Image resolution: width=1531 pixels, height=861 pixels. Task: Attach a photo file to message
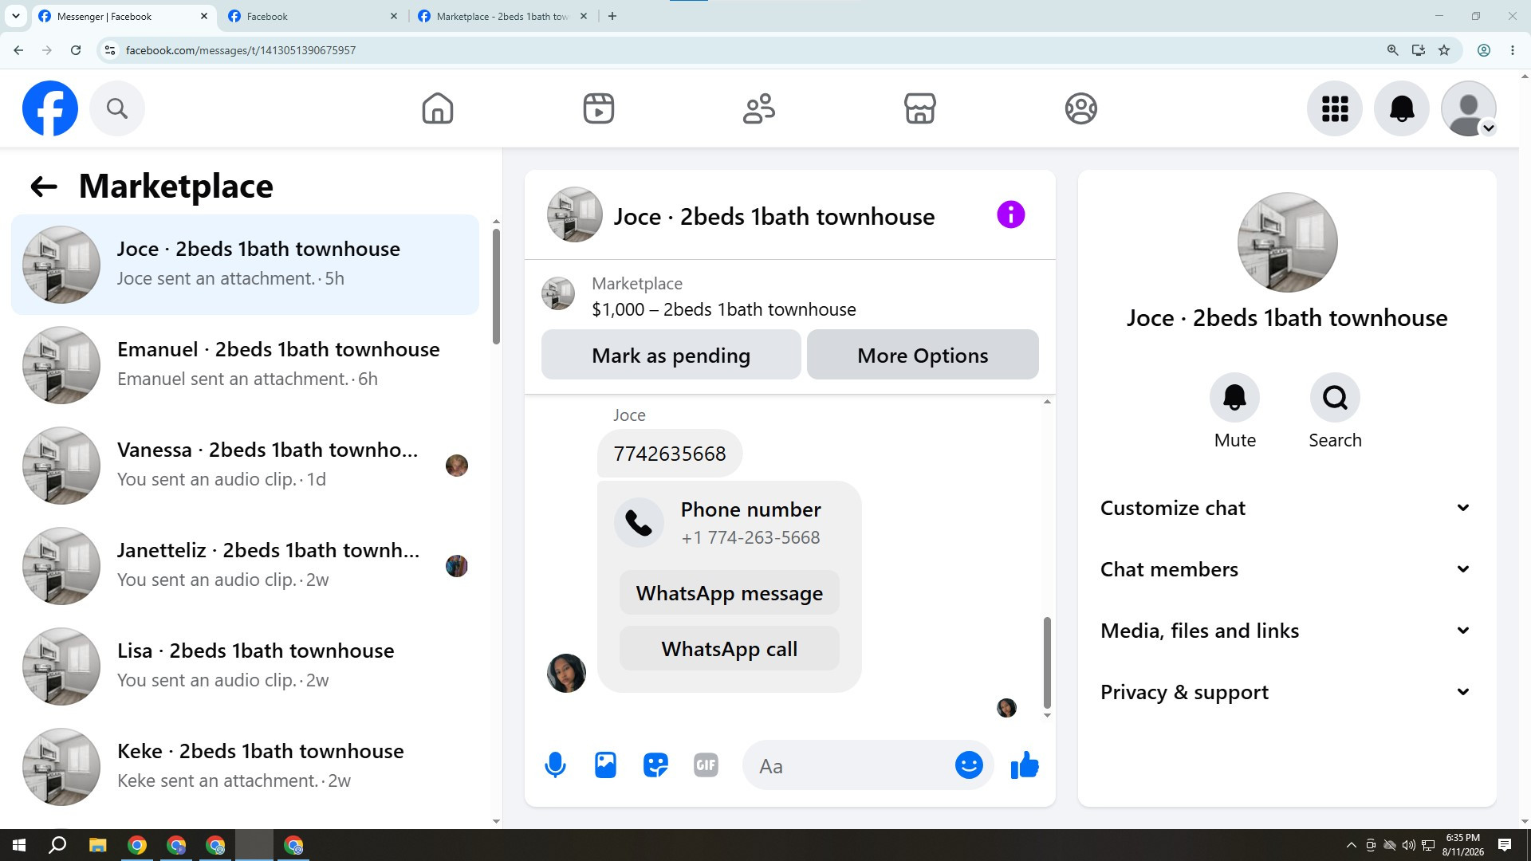[606, 765]
